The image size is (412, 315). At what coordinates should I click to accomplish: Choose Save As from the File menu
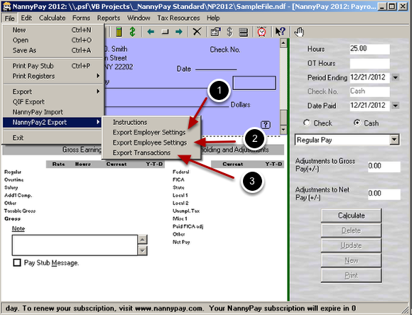53,50
